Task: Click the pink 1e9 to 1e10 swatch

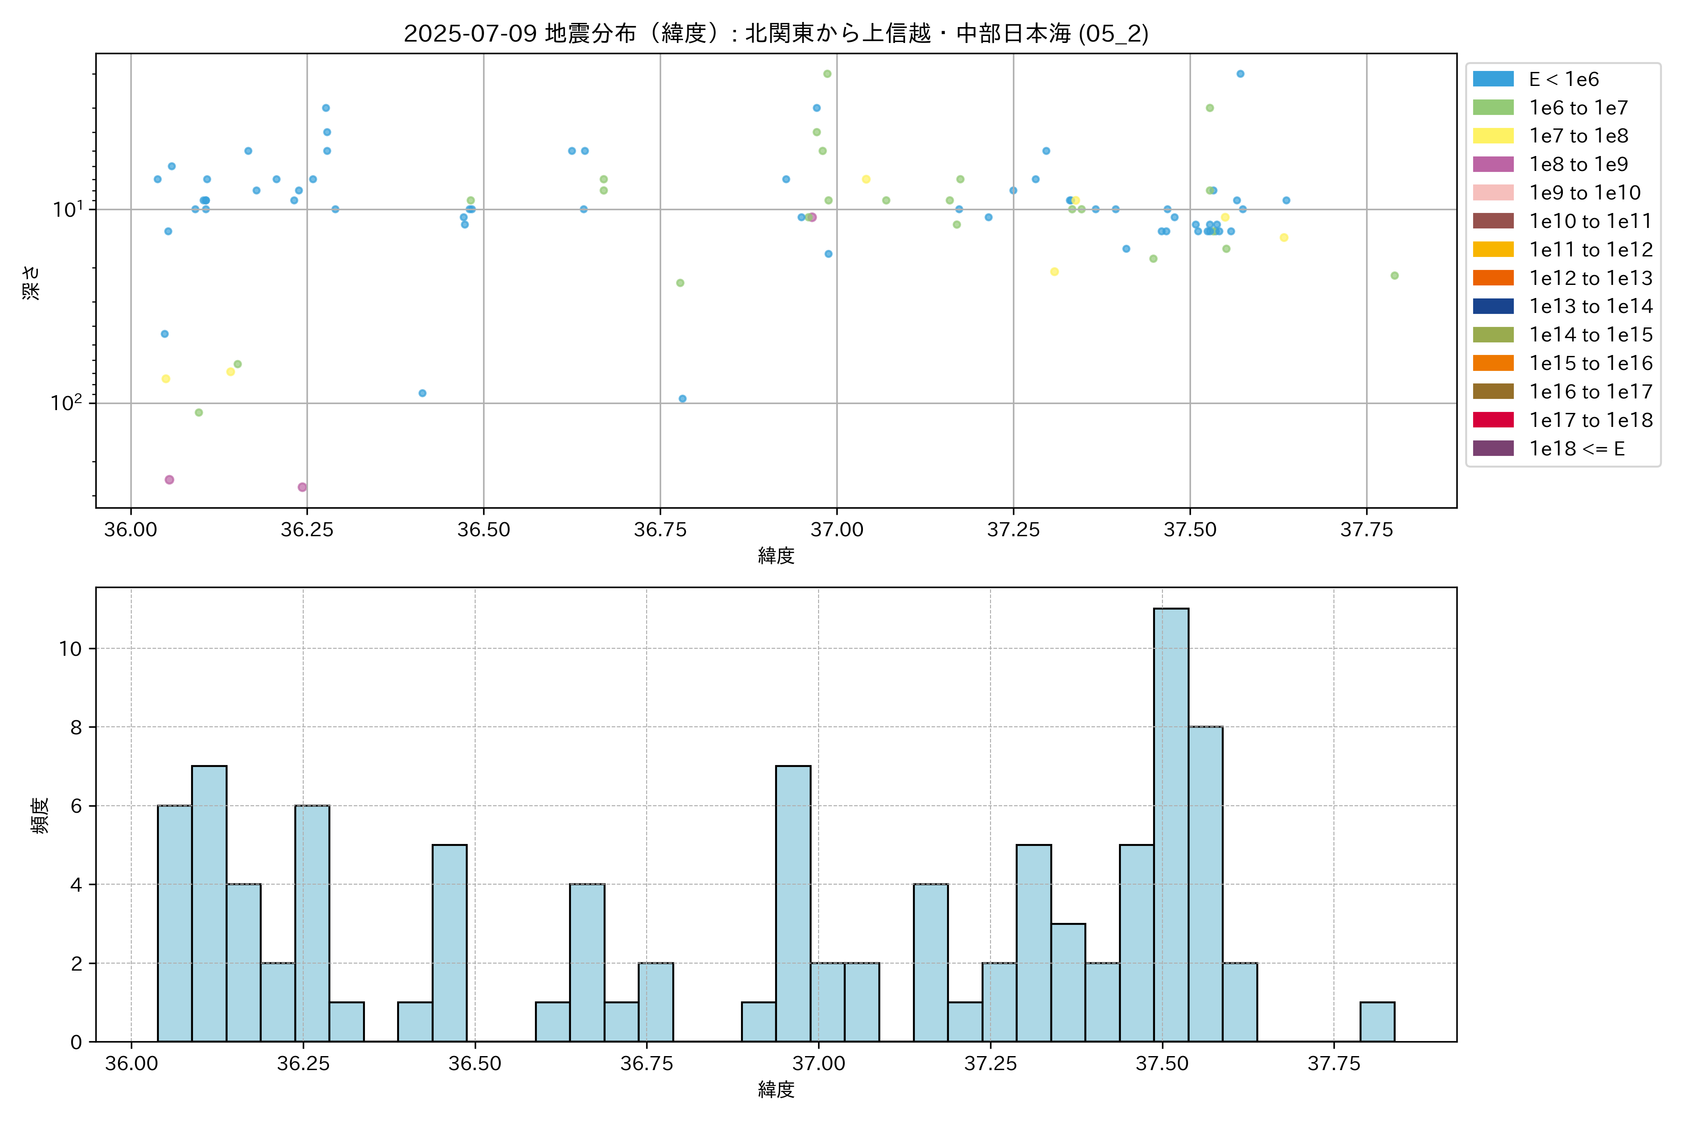Action: point(1492,193)
